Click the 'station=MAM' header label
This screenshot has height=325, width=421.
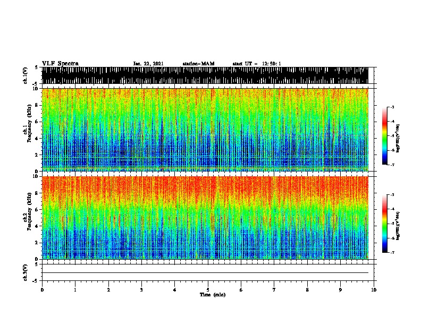[198, 64]
